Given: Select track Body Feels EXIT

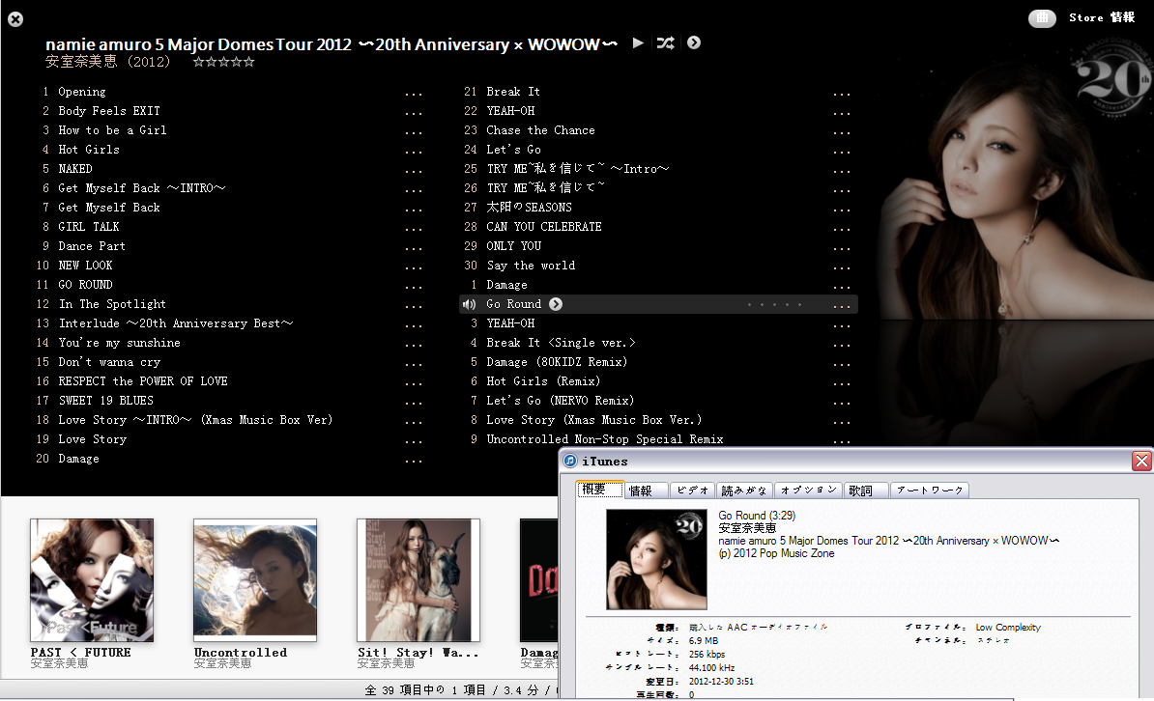Looking at the screenshot, I should click(109, 111).
